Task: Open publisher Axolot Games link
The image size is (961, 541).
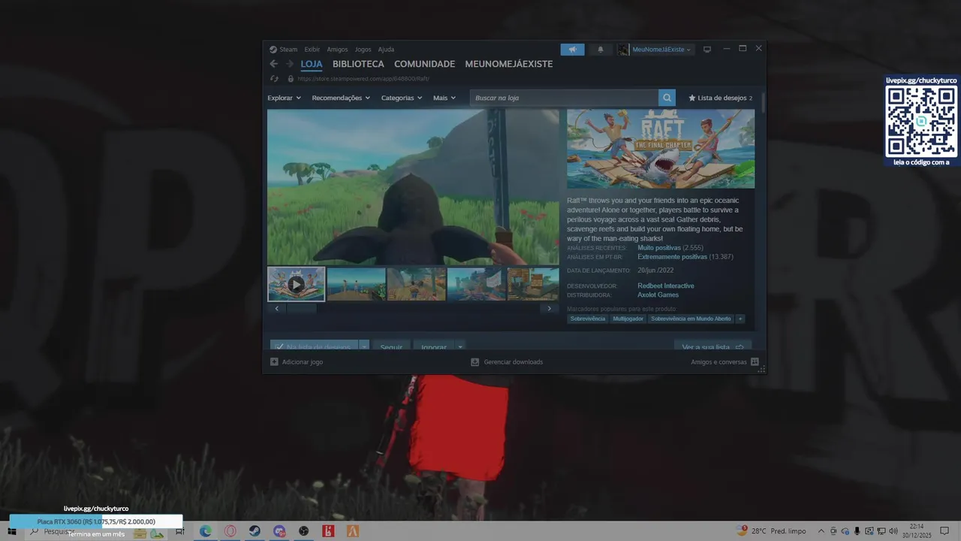Action: pos(658,295)
